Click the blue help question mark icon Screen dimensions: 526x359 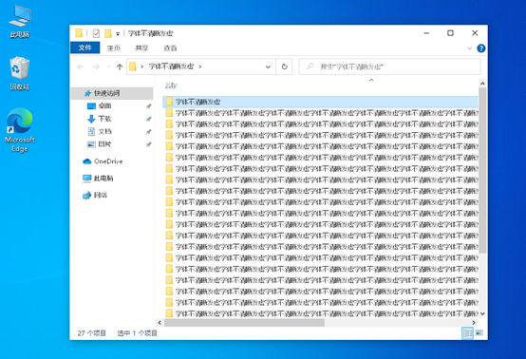(x=481, y=48)
